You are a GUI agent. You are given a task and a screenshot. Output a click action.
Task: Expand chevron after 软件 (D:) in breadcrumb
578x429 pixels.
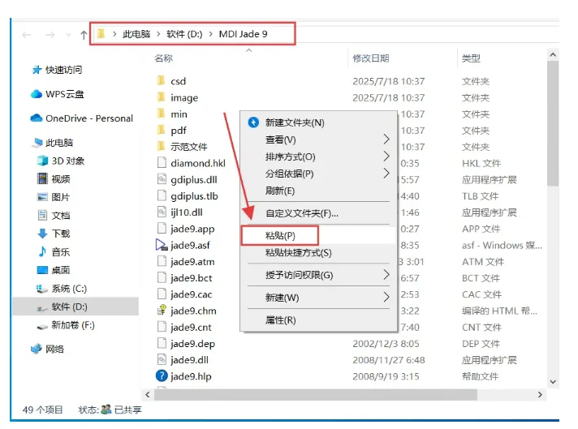[x=211, y=34]
